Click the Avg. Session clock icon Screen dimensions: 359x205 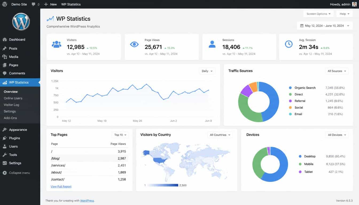tap(289, 44)
